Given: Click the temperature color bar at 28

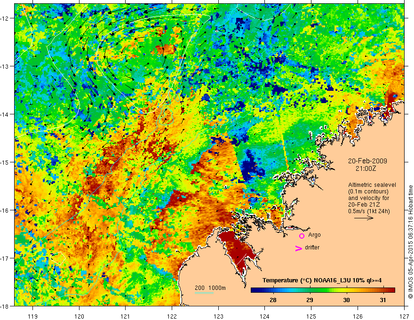Looking at the screenshot, I should tap(273, 290).
